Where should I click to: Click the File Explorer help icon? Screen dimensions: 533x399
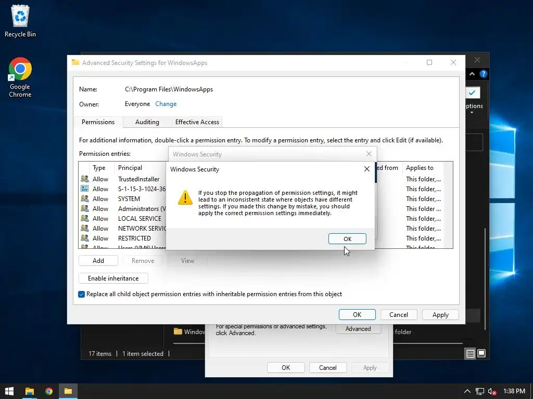[483, 74]
